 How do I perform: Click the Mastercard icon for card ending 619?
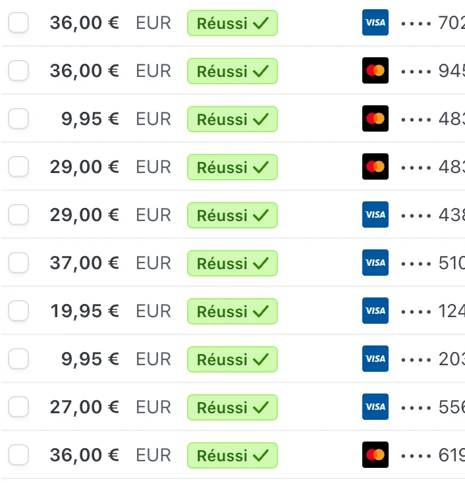tap(375, 455)
